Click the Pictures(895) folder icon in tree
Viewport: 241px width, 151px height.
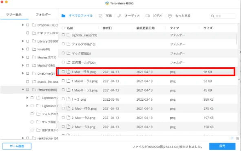click(x=34, y=89)
